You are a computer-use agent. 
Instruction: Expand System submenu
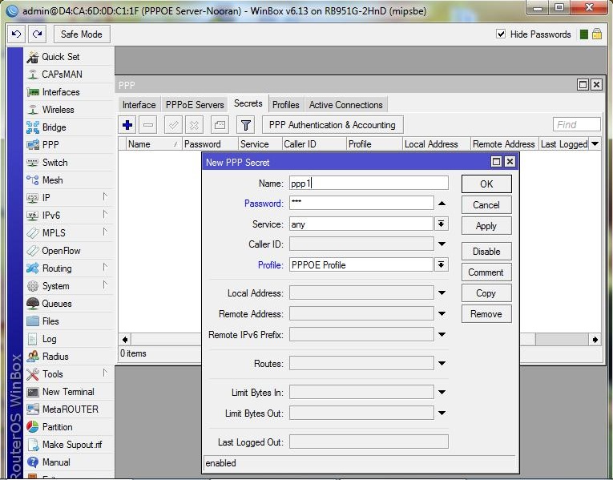(x=105, y=284)
